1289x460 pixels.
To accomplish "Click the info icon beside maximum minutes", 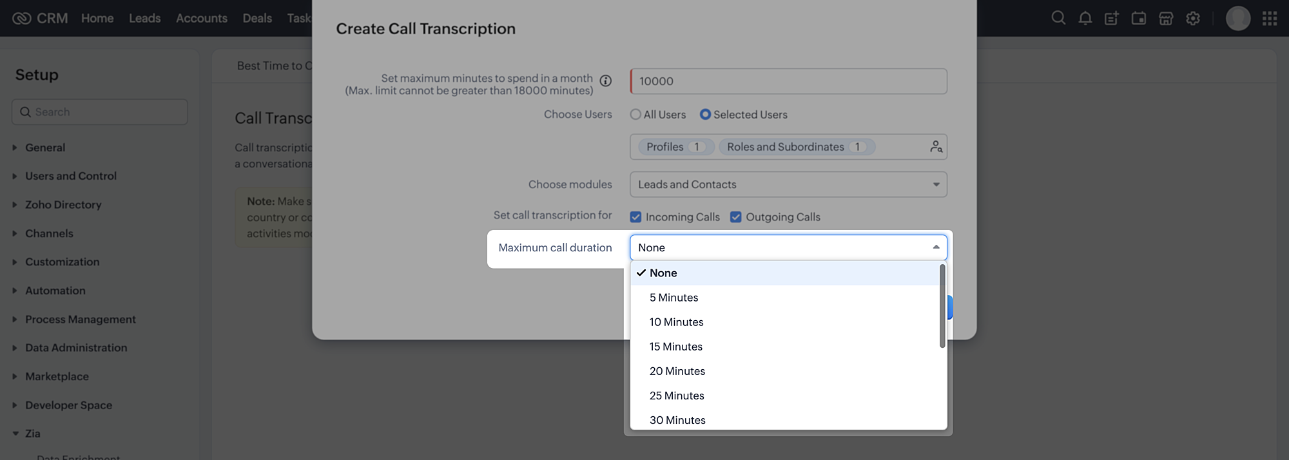I will pos(606,81).
